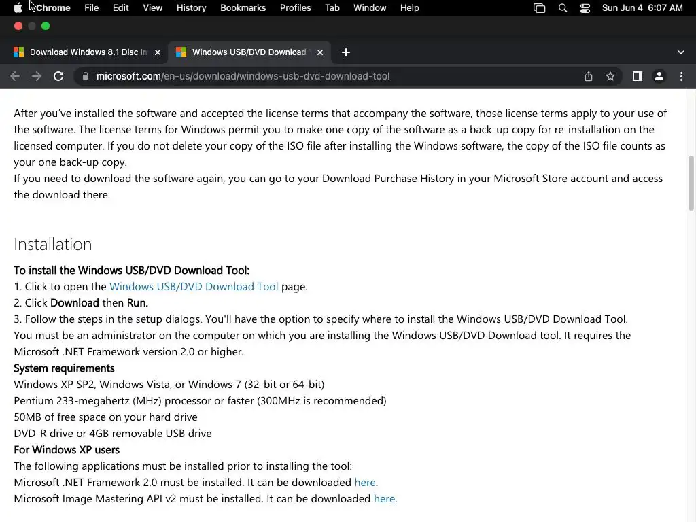This screenshot has height=522, width=696.
Task: Close the Download Windows 8.1 tab
Action: click(158, 52)
